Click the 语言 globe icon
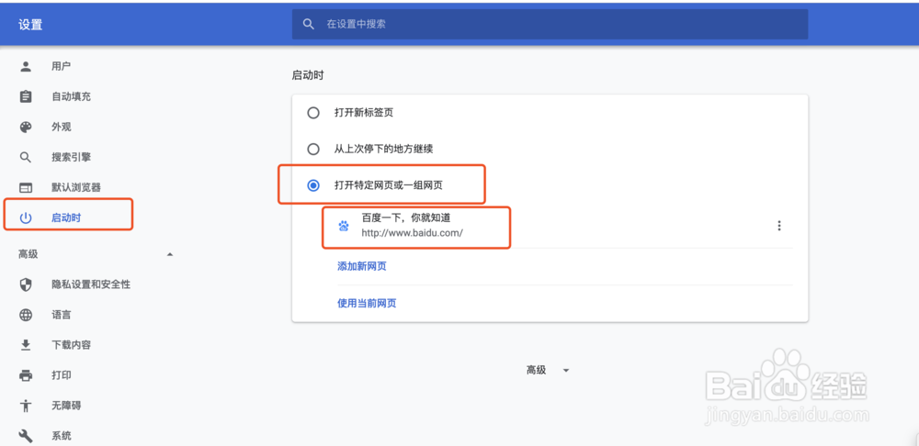Image resolution: width=919 pixels, height=446 pixels. [26, 315]
